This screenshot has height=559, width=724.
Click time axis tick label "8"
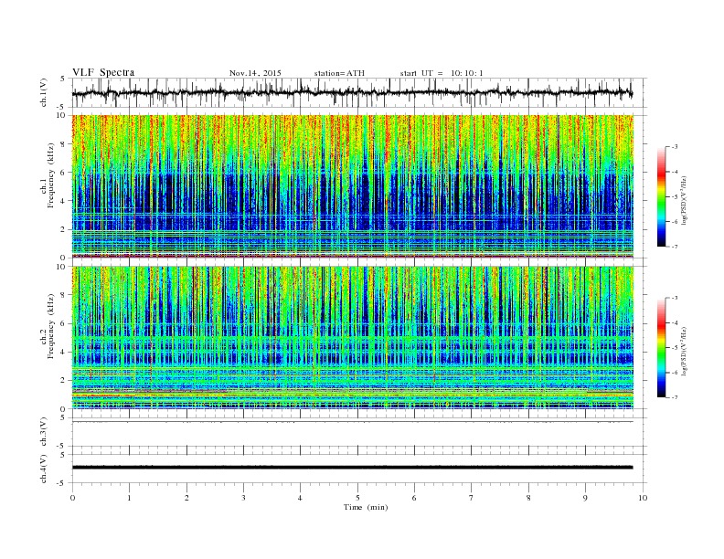[x=528, y=498]
